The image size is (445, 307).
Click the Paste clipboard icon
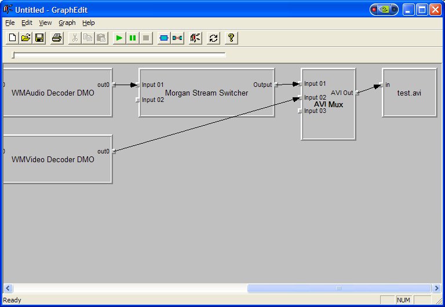point(101,38)
